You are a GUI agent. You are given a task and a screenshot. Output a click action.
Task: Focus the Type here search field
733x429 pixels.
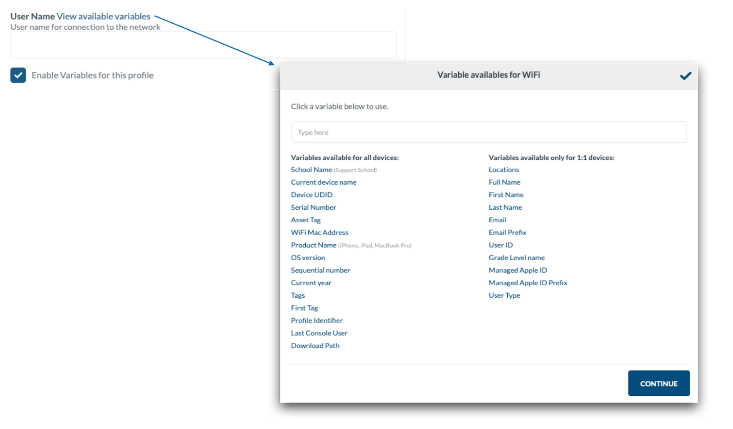point(488,132)
